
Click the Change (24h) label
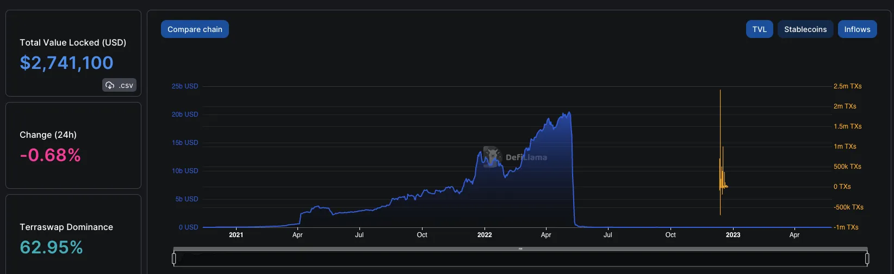(48, 135)
